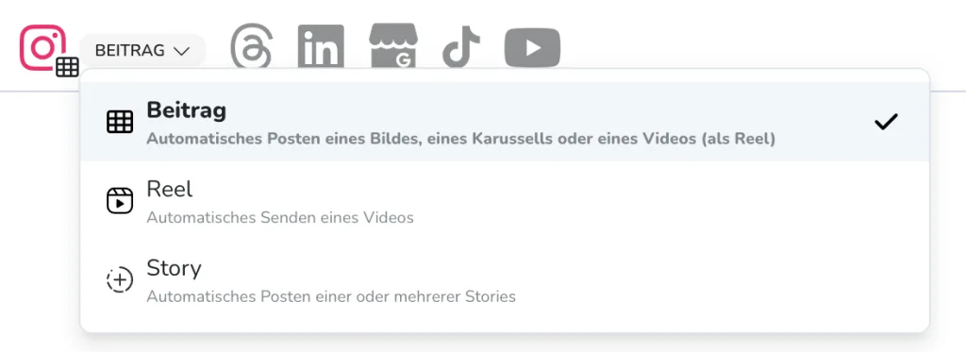
Task: Click 'Automatisches Posten einer oder mehrerer Stories' text
Action: tap(331, 296)
